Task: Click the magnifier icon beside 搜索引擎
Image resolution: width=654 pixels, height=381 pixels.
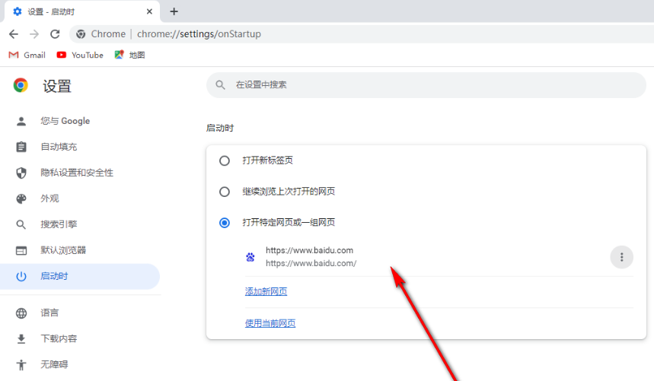Action: (x=21, y=224)
